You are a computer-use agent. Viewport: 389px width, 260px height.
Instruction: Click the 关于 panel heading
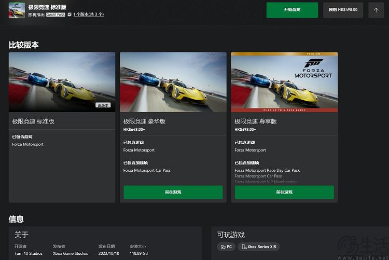[x=21, y=235]
